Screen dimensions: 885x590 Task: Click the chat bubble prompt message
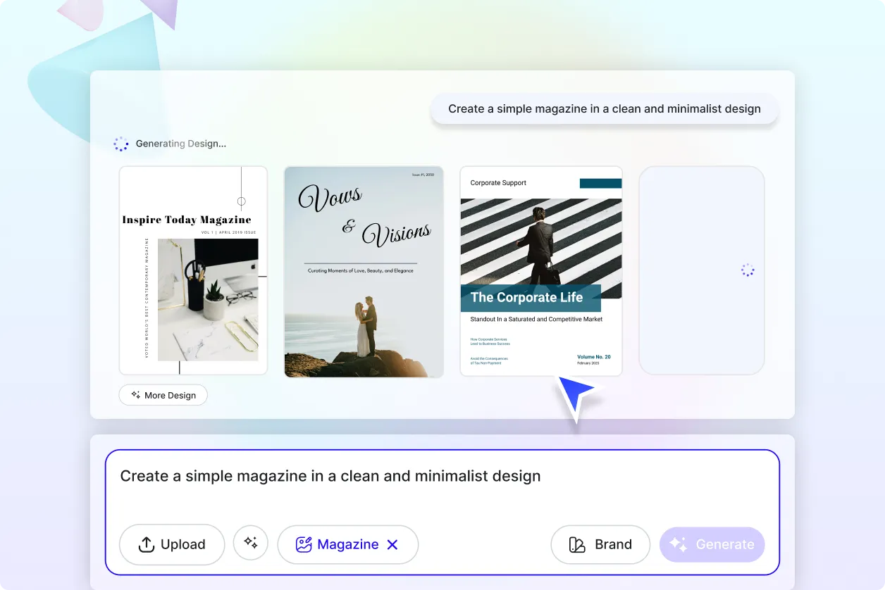click(x=605, y=109)
